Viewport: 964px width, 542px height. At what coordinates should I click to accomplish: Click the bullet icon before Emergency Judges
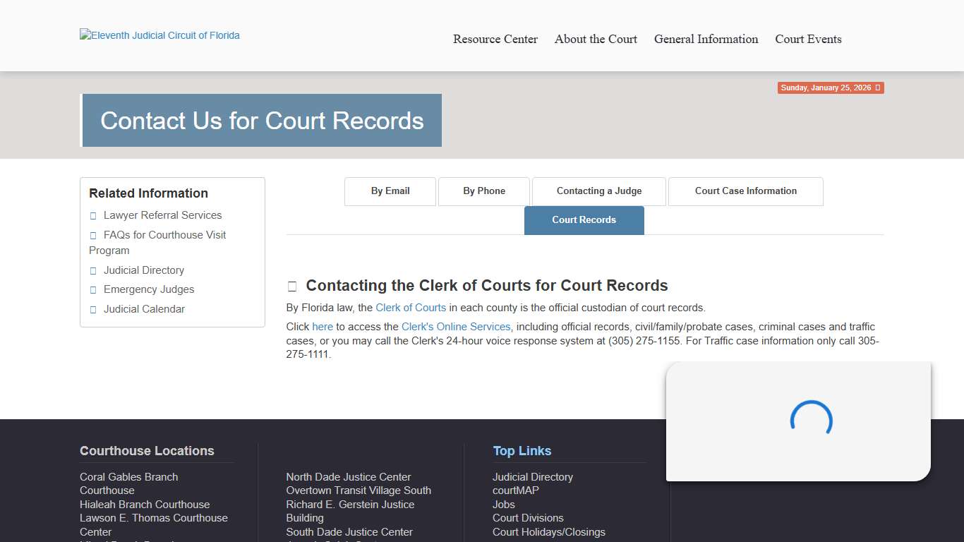(x=93, y=289)
